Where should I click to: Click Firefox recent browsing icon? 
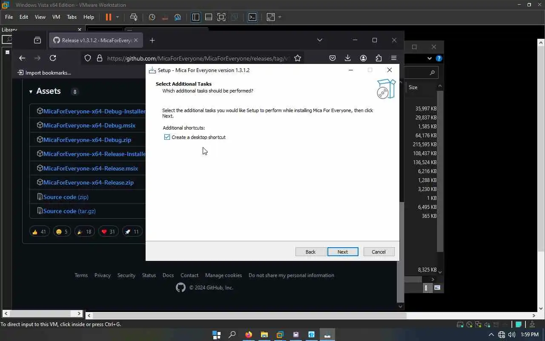click(37, 40)
